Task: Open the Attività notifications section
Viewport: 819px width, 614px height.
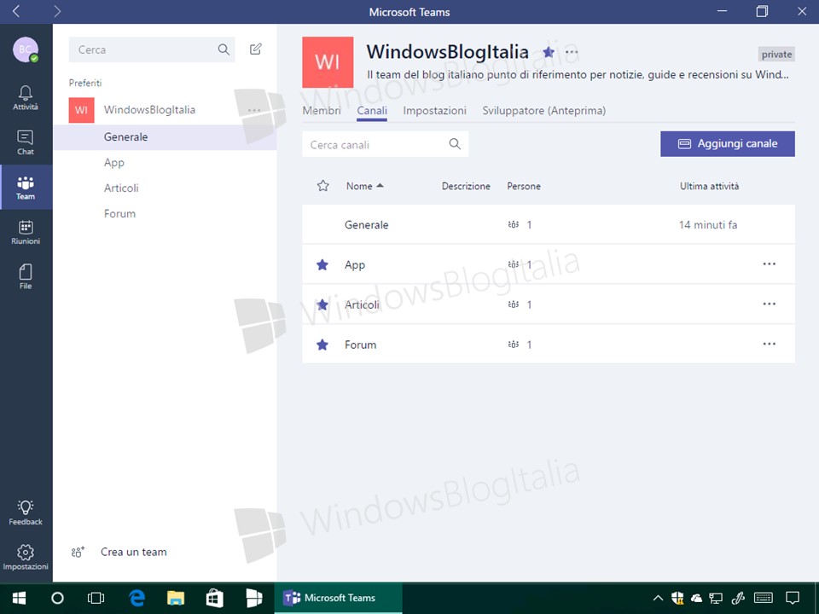Action: tap(26, 97)
